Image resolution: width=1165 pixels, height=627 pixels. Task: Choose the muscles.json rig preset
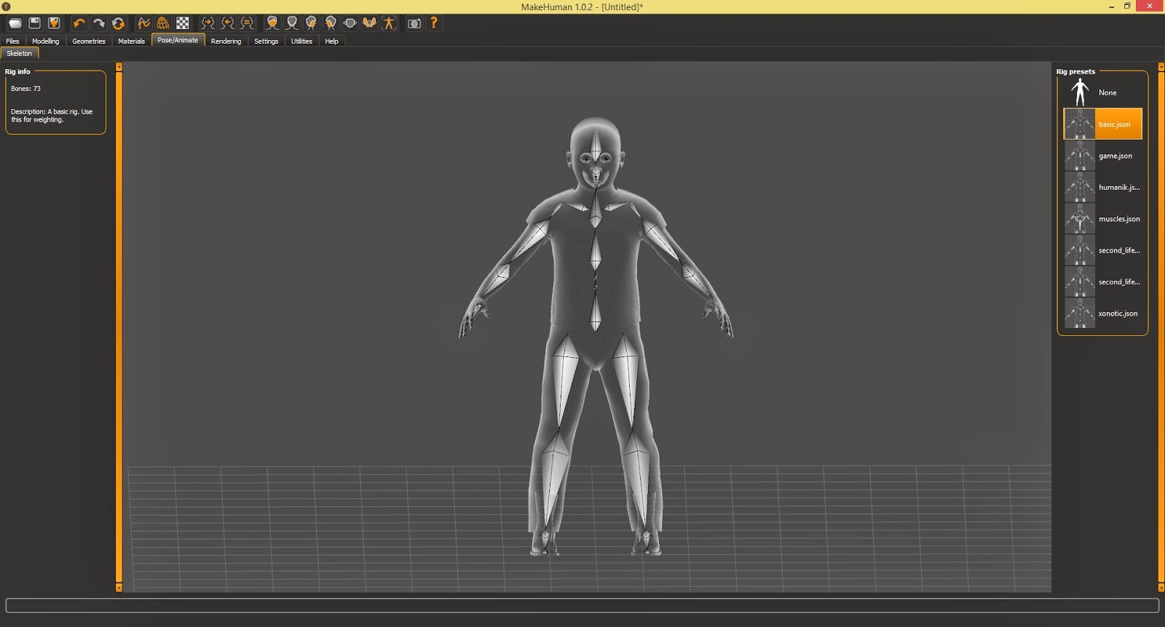pyautogui.click(x=1102, y=219)
